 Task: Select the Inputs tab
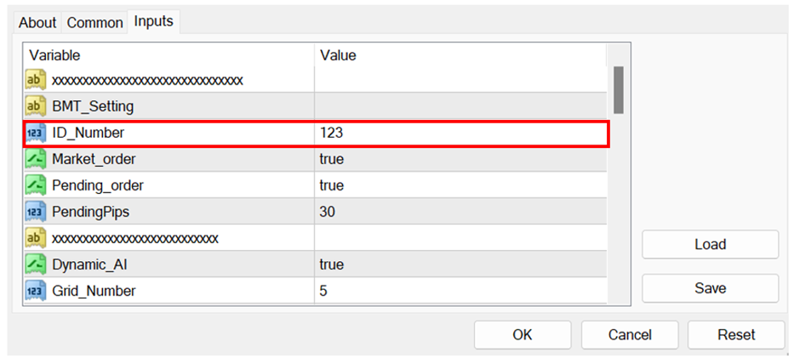[x=153, y=21]
